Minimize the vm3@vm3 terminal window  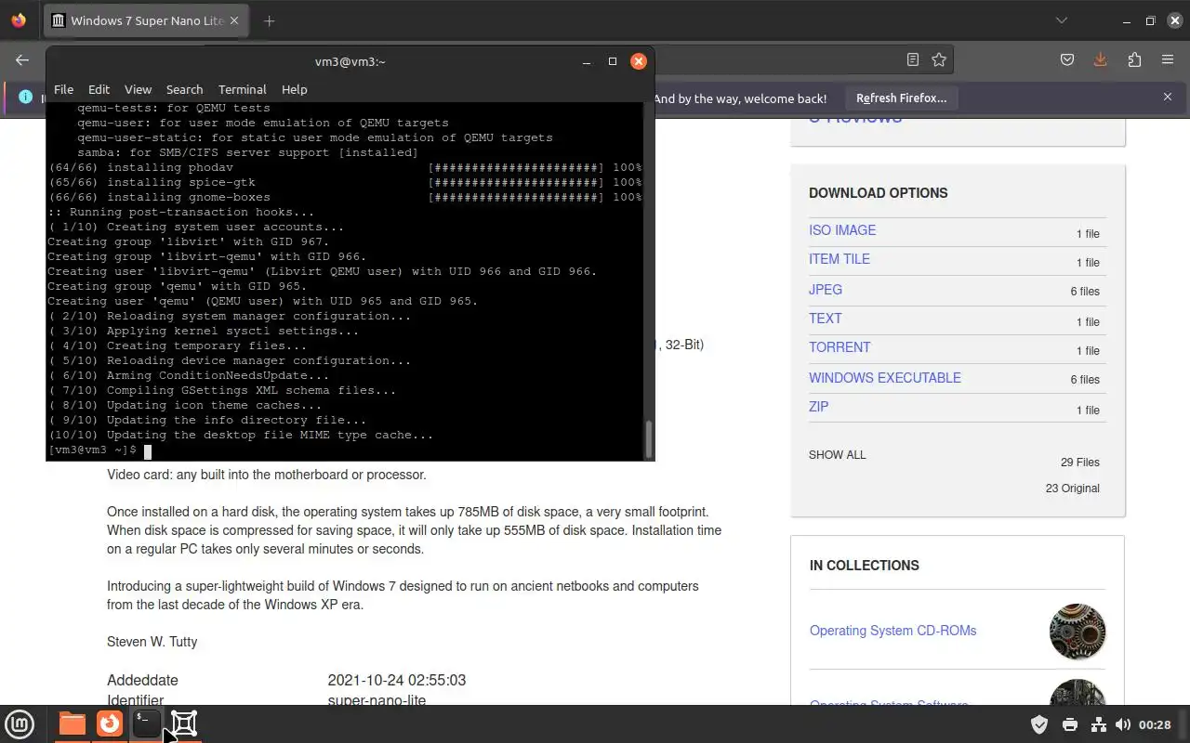coord(587,61)
